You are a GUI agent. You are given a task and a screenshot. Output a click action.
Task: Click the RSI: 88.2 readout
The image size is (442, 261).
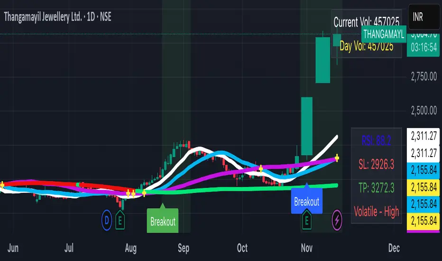tap(377, 140)
